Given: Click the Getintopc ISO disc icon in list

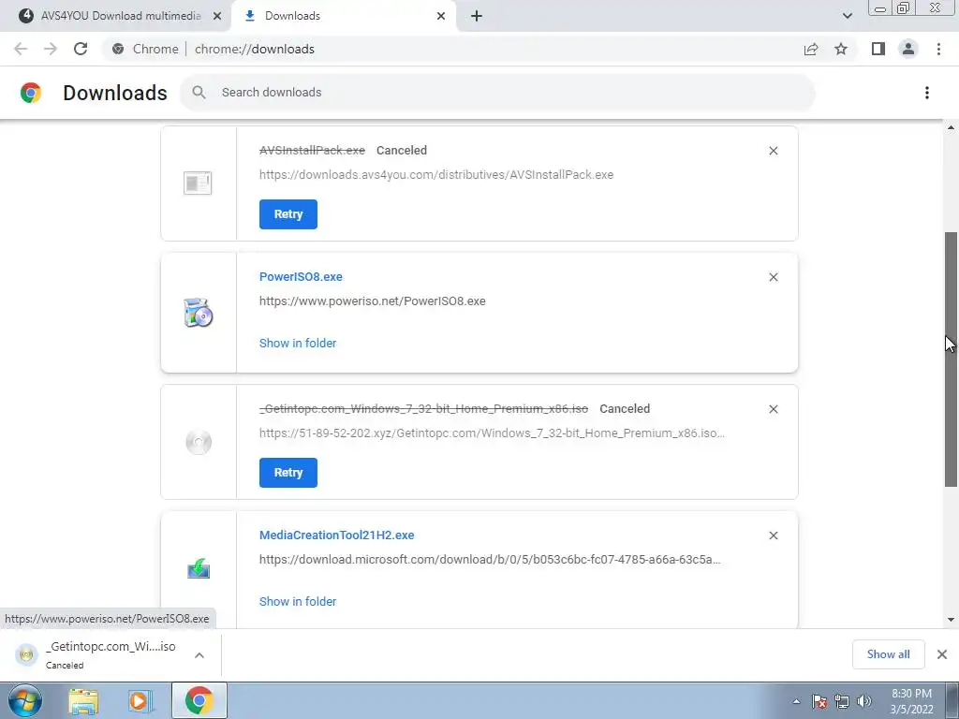Looking at the screenshot, I should tap(199, 442).
